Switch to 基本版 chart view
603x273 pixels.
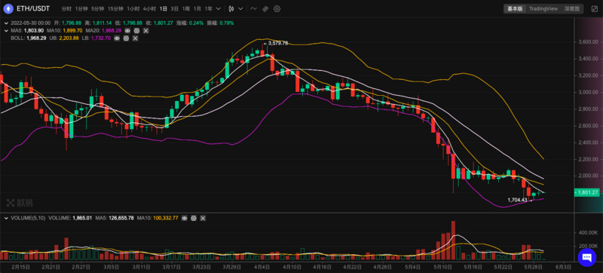coord(515,8)
